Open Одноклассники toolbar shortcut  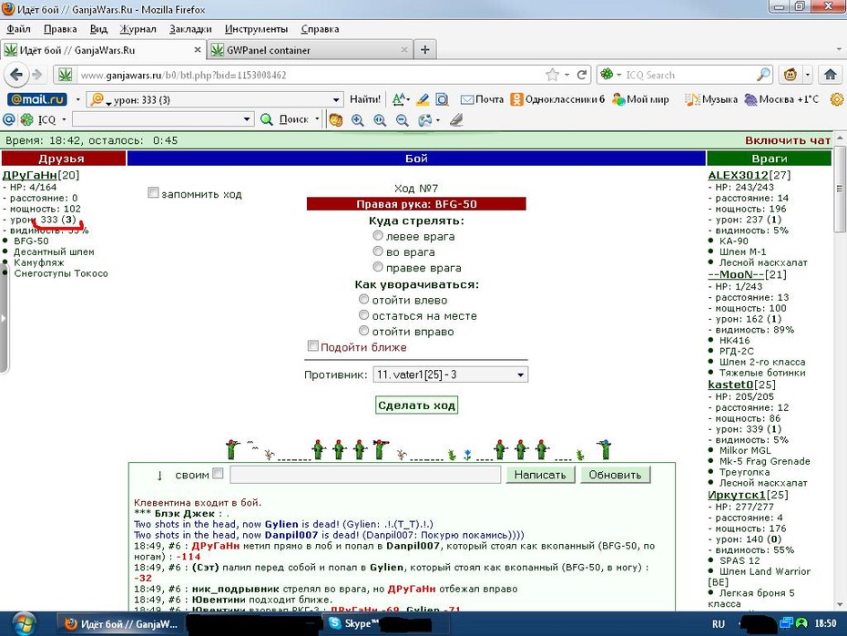tap(557, 99)
